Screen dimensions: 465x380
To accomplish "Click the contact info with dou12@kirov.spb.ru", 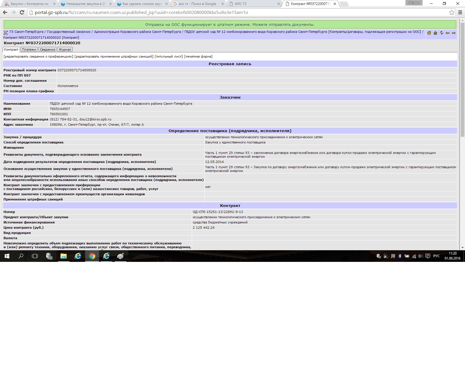I will point(81,119).
